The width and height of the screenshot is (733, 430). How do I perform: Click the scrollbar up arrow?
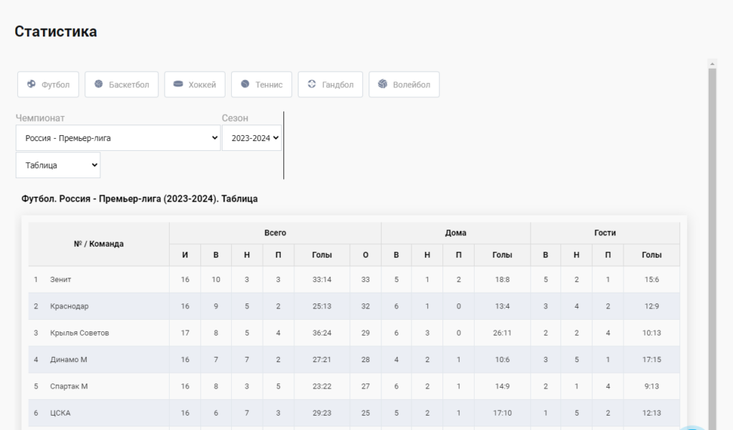pyautogui.click(x=712, y=63)
